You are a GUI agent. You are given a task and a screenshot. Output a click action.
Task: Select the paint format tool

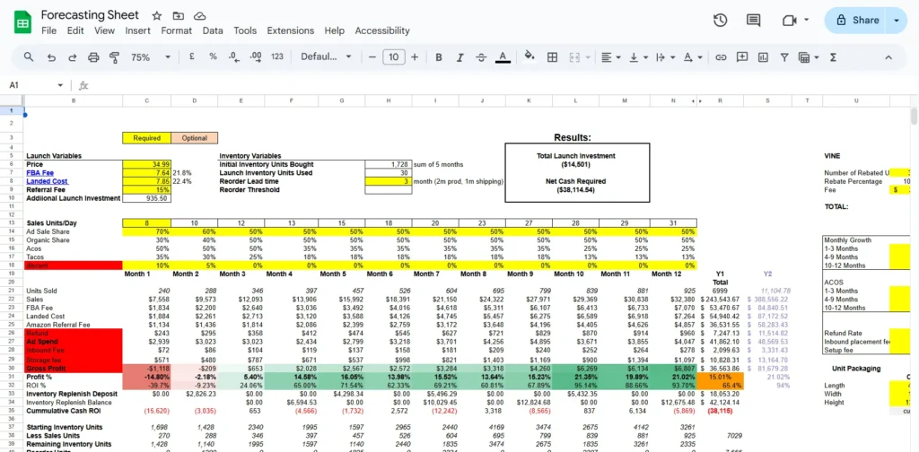(113, 56)
